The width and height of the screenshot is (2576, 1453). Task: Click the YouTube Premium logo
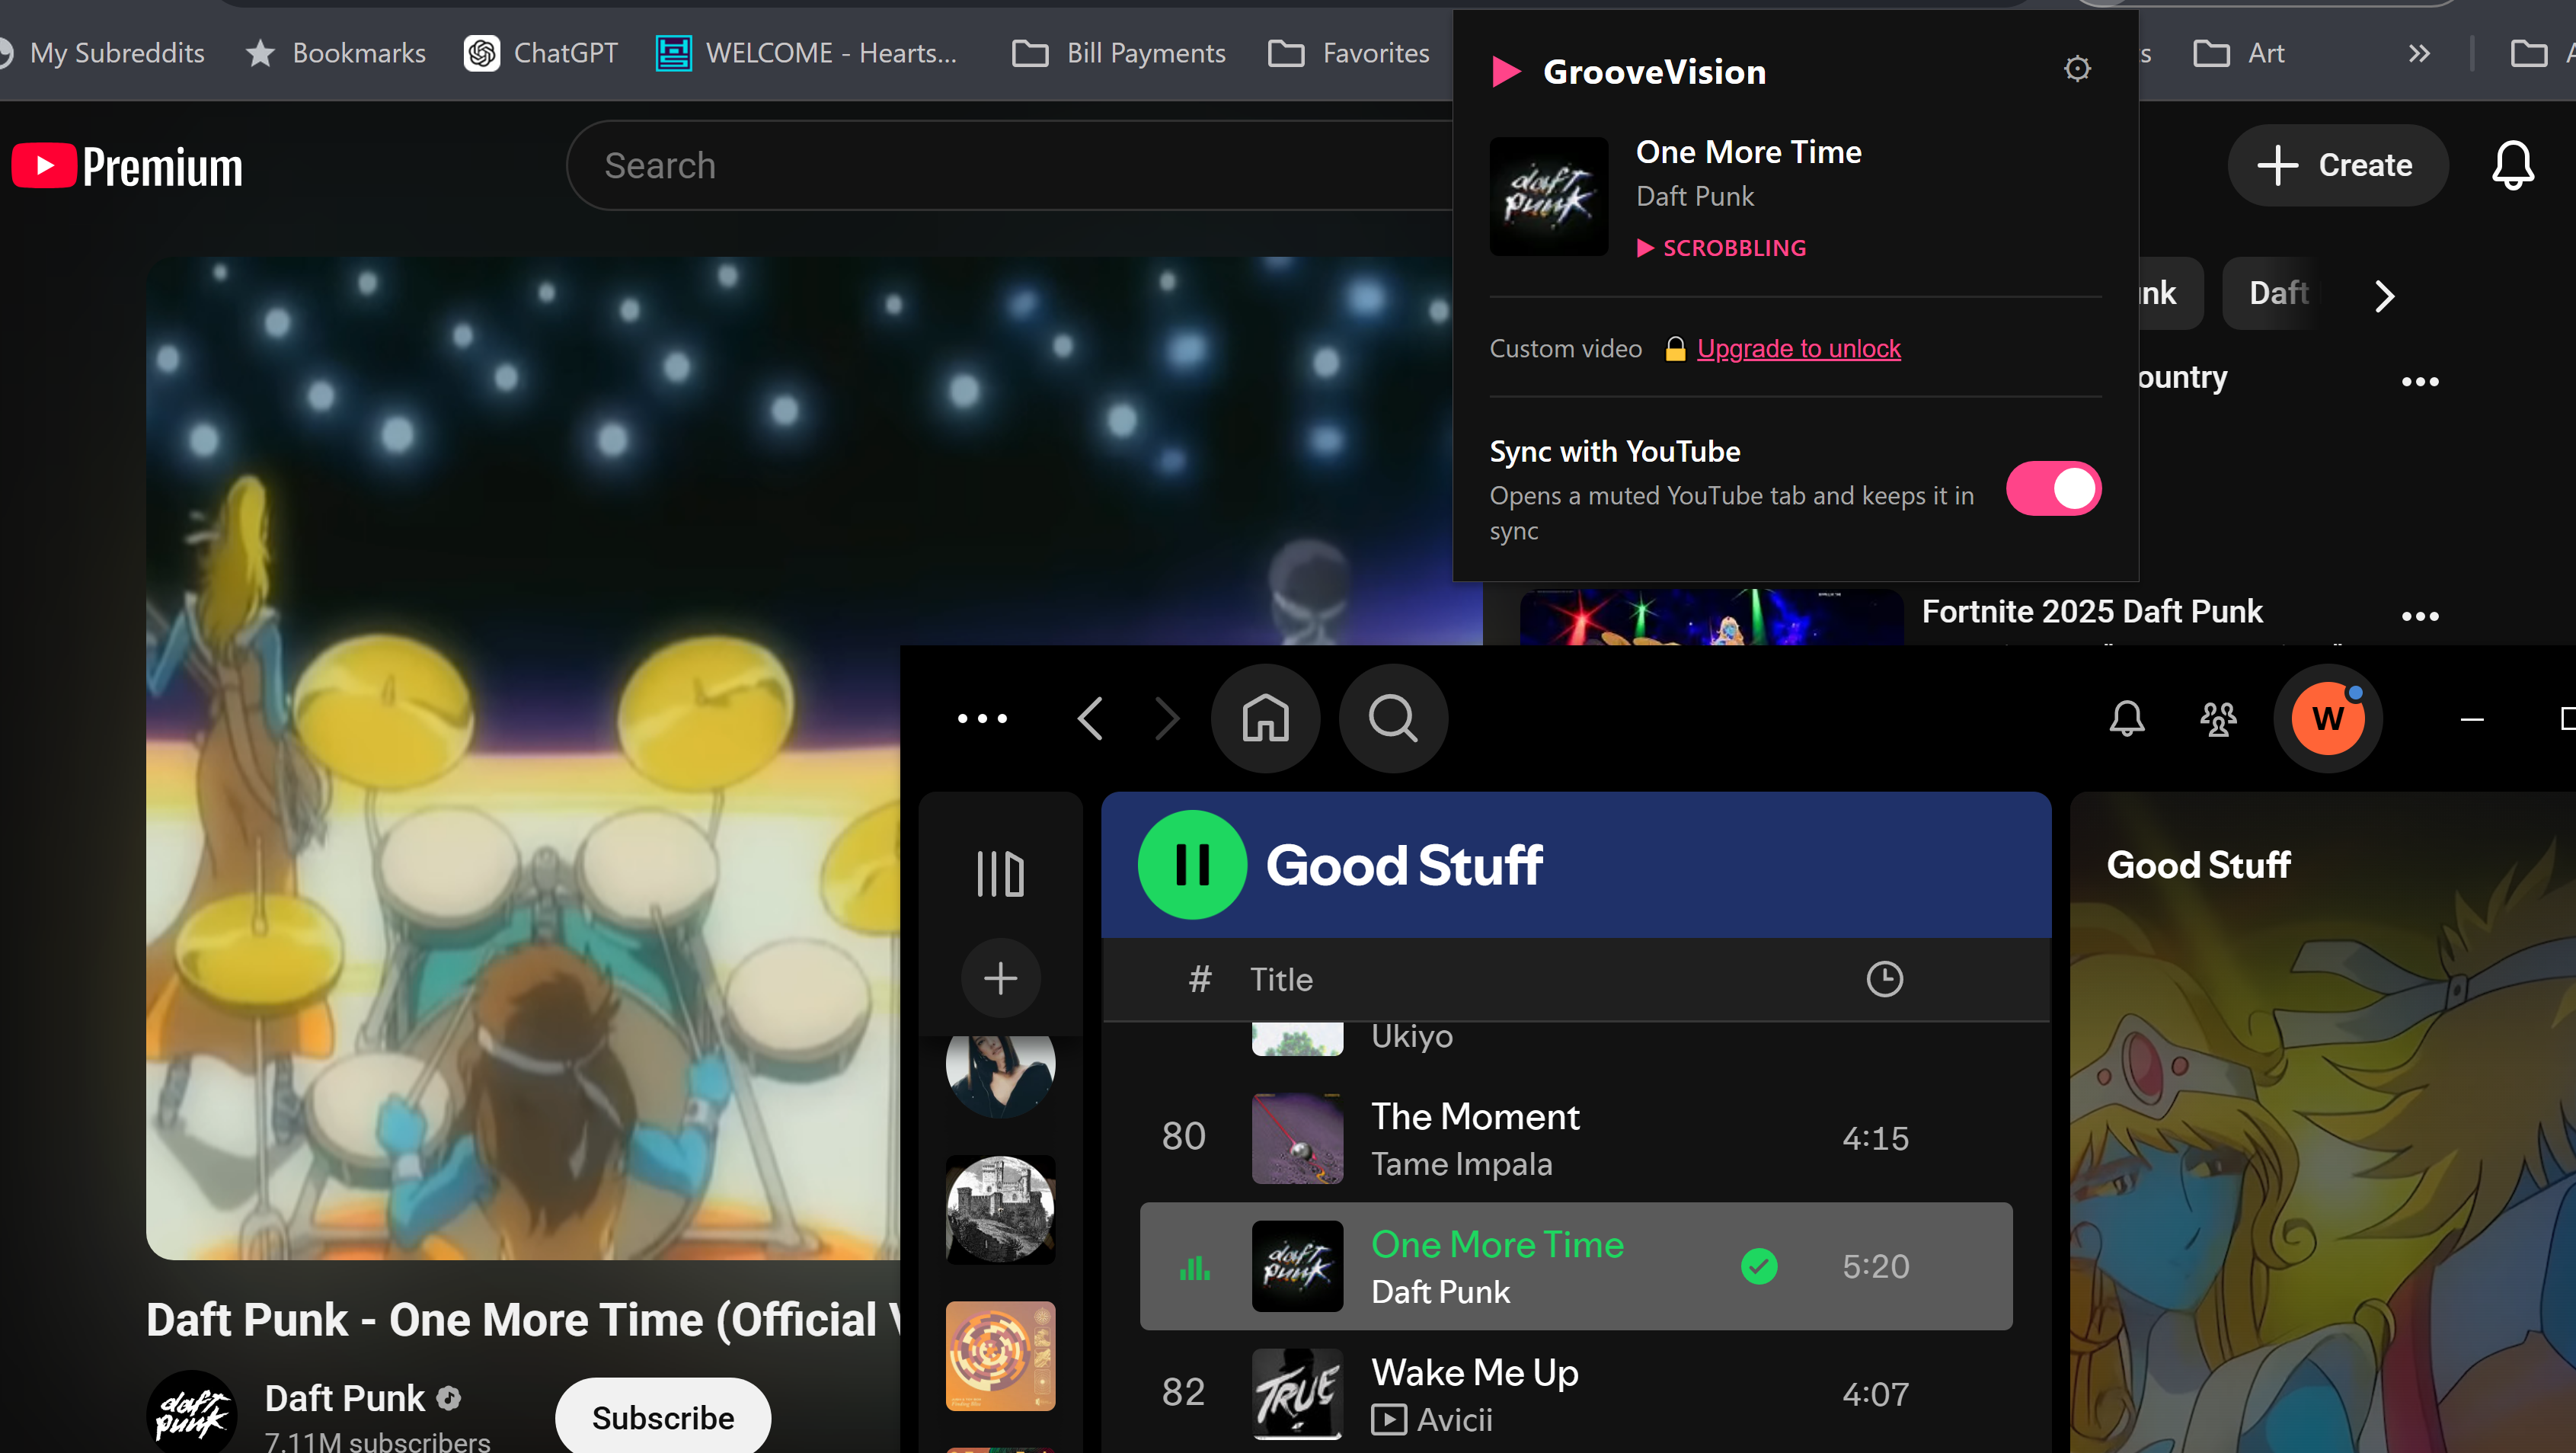click(127, 166)
